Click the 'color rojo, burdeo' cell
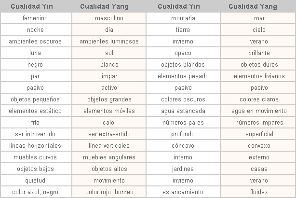Image resolution: width=296 pixels, height=198 pixels. (x=109, y=192)
